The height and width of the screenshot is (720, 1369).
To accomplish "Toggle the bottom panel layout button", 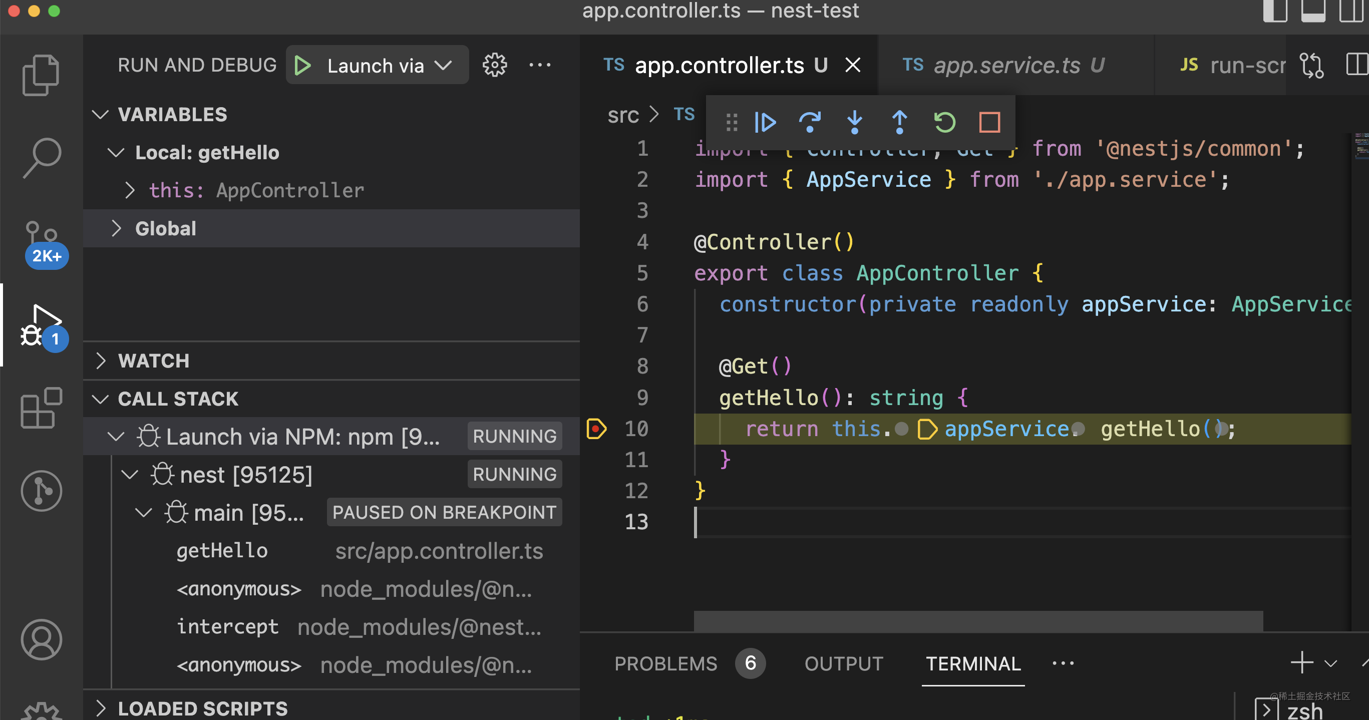I will pos(1312,11).
